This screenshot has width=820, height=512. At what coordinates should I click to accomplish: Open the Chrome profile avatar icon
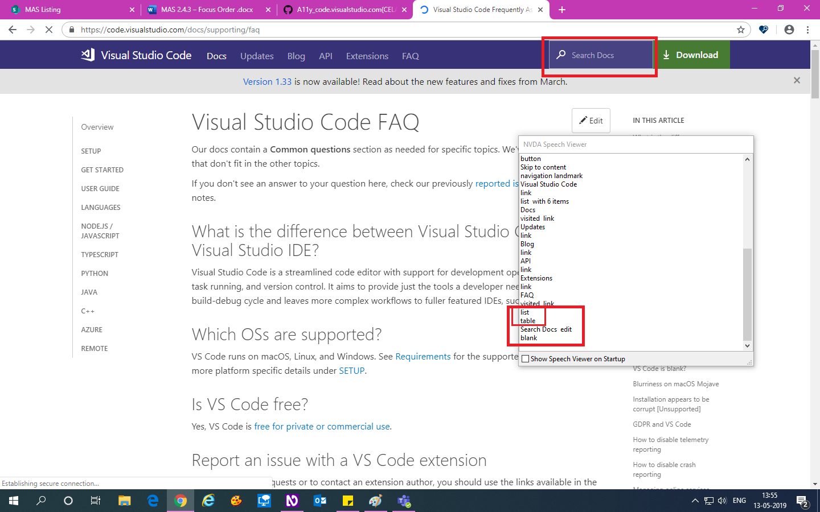coord(789,30)
